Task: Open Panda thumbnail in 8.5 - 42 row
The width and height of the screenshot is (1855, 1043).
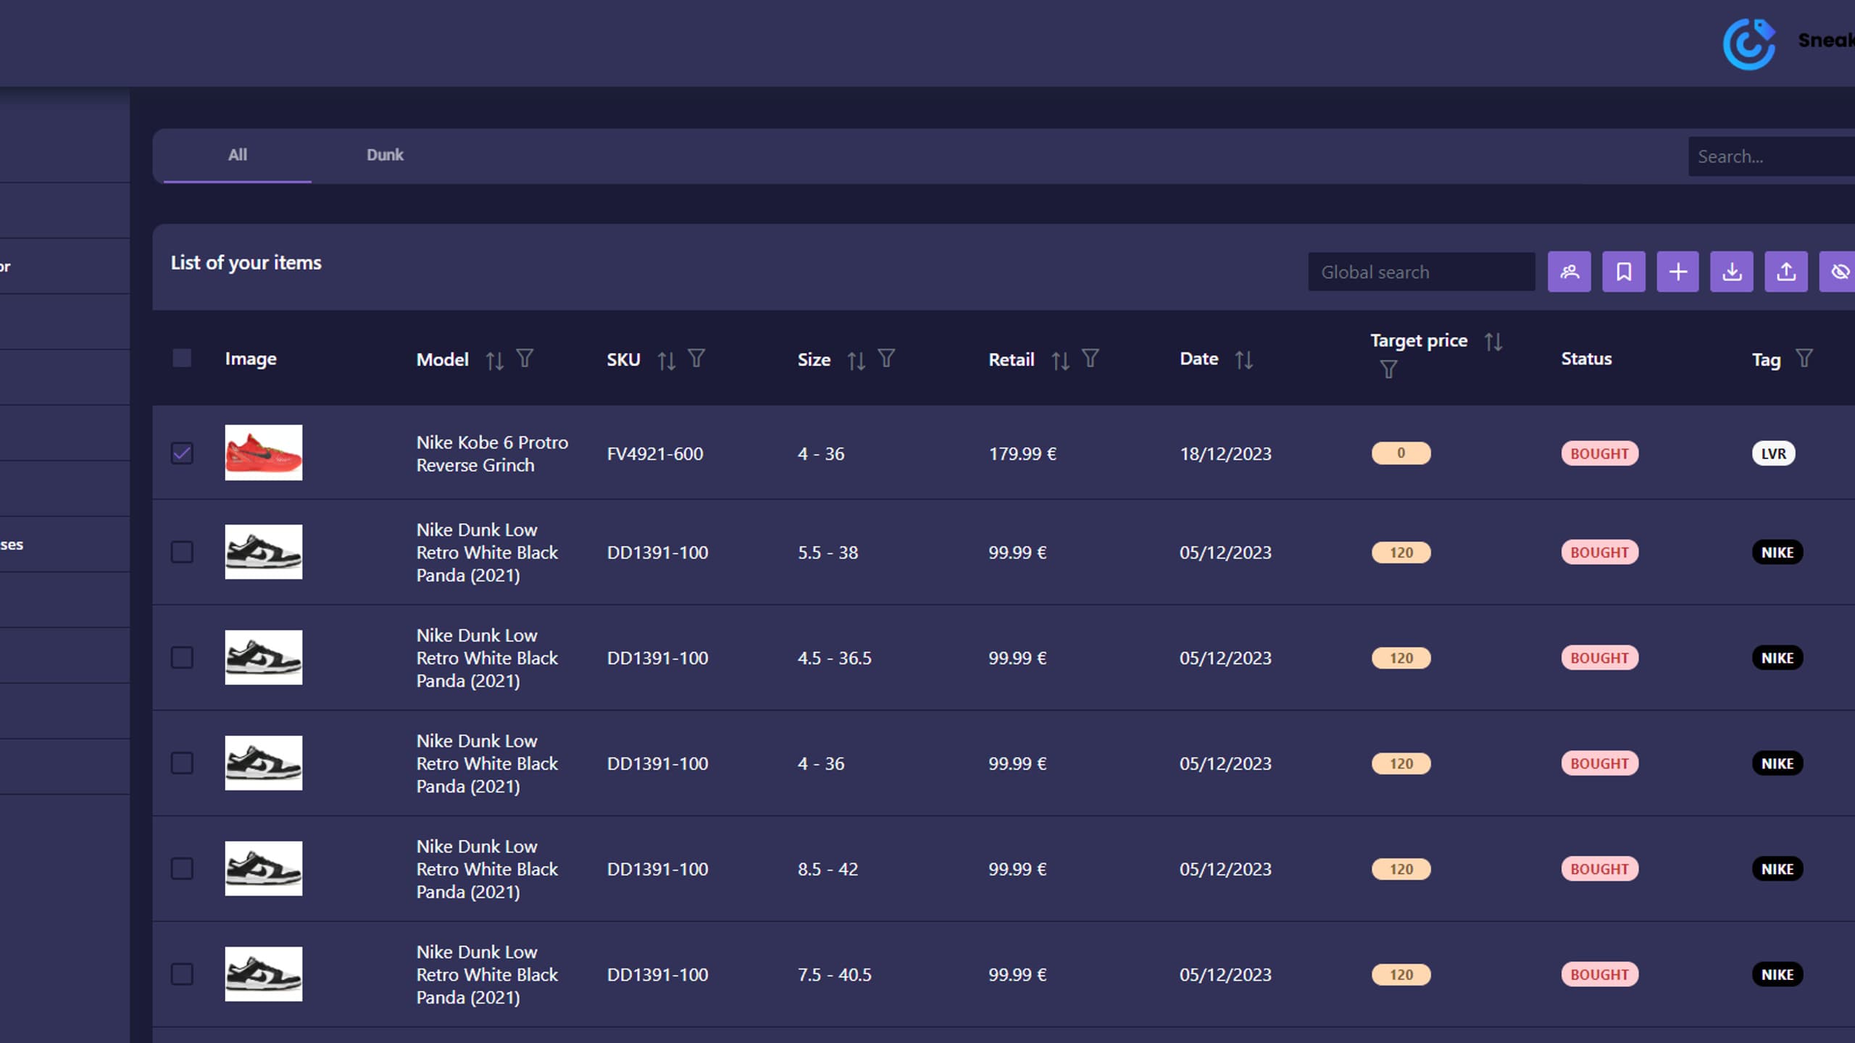Action: 263,868
